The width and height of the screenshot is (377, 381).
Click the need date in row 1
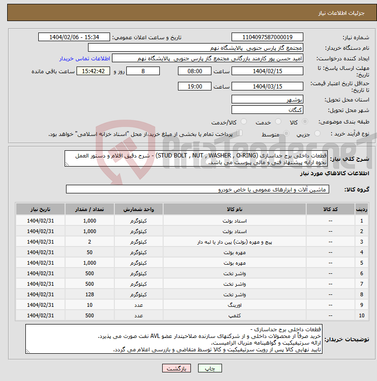coord(40,221)
